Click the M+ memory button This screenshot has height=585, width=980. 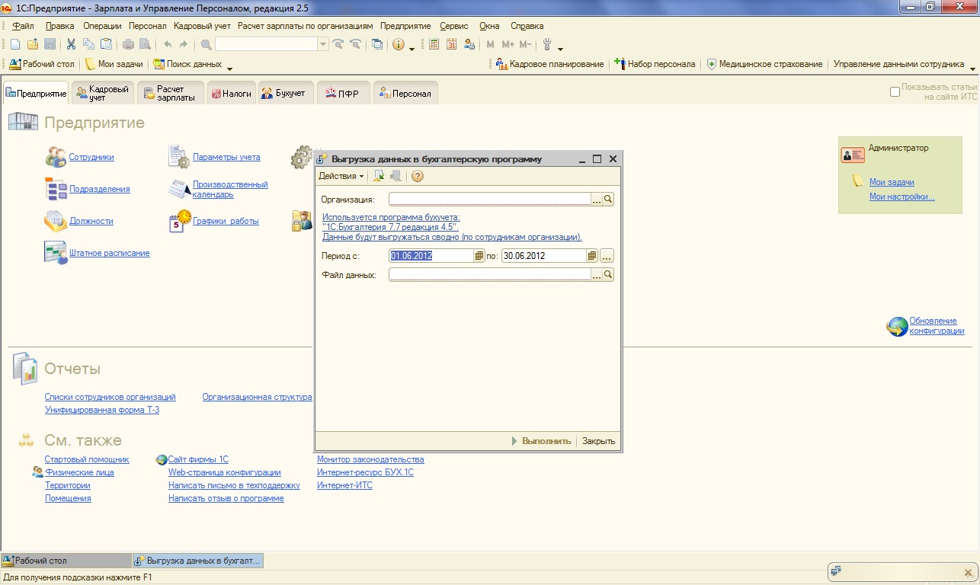click(x=508, y=44)
